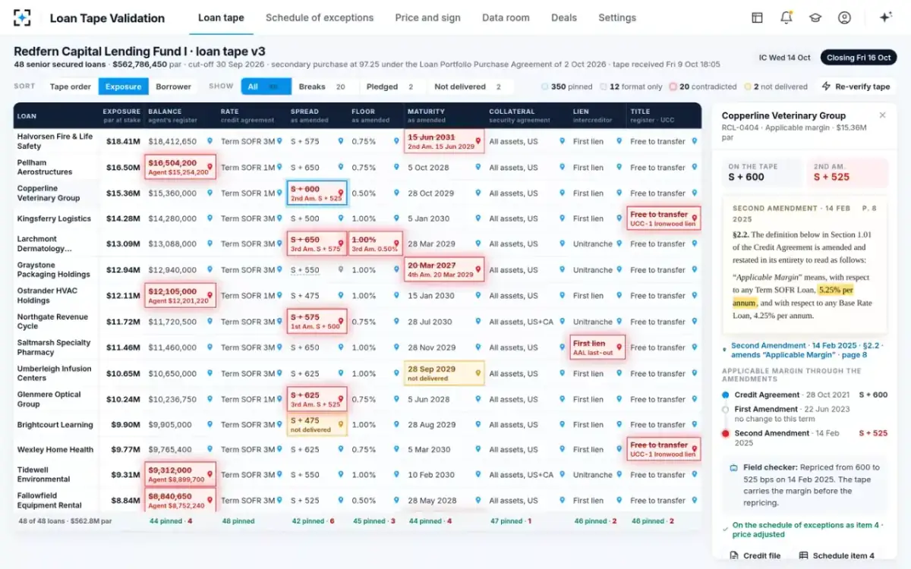Open the sparkle AI assistant icon

(885, 17)
